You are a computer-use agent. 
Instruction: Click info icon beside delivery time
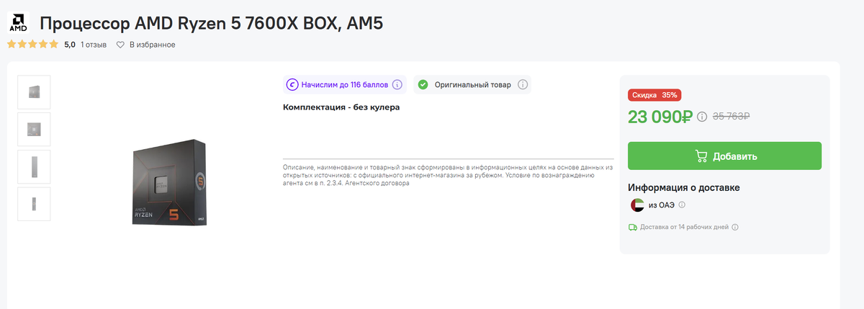pyautogui.click(x=735, y=227)
